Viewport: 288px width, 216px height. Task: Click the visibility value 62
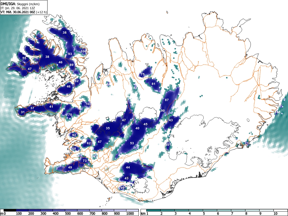(89, 143)
